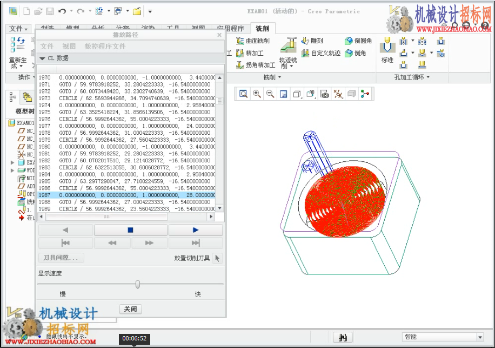Image resolution: width=495 pixels, height=348 pixels.
Task: Click the play forward button
Action: tap(196, 230)
